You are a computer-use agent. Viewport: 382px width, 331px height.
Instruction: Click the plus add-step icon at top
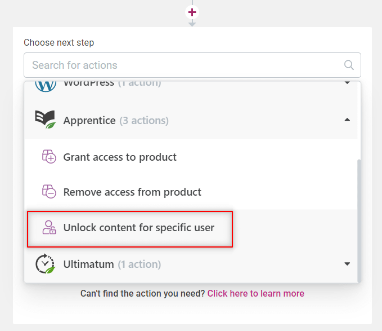[192, 12]
